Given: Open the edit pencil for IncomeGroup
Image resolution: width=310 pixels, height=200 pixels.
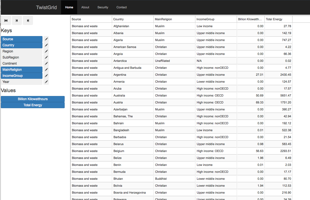Looking at the screenshot, I should pyautogui.click(x=46, y=76).
